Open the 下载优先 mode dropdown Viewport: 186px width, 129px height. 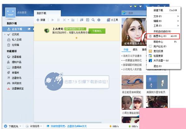coord(13,126)
